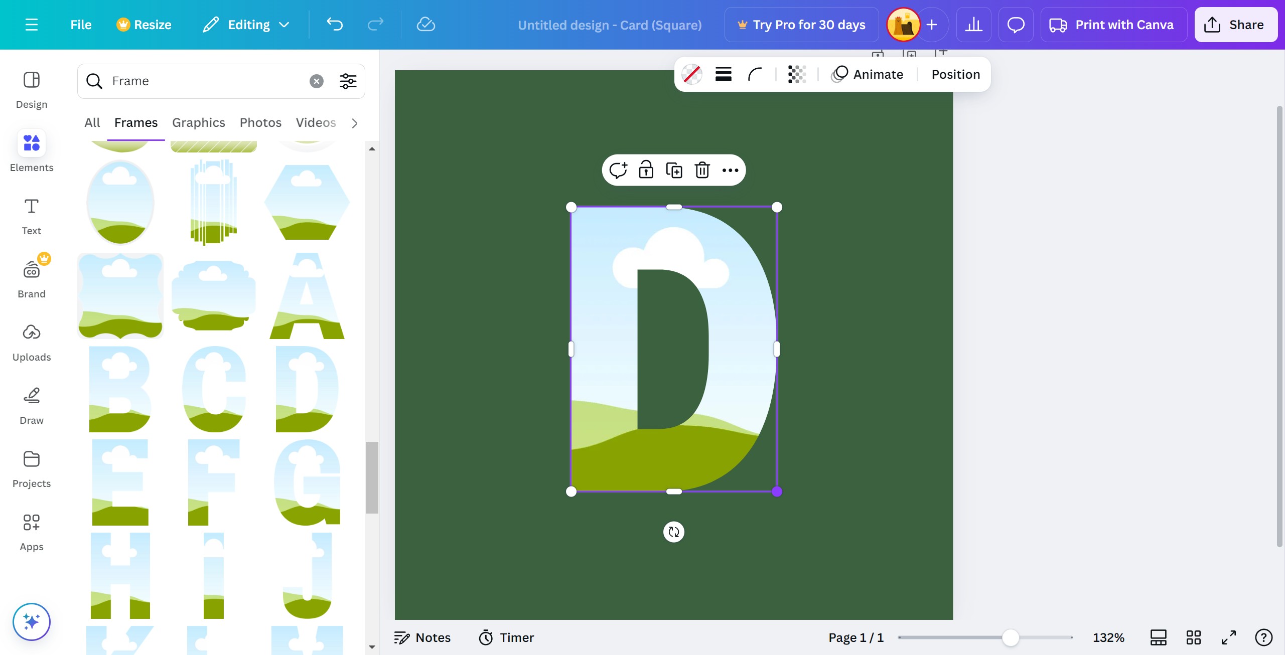
Task: Lock the selected frame element
Action: (x=646, y=170)
